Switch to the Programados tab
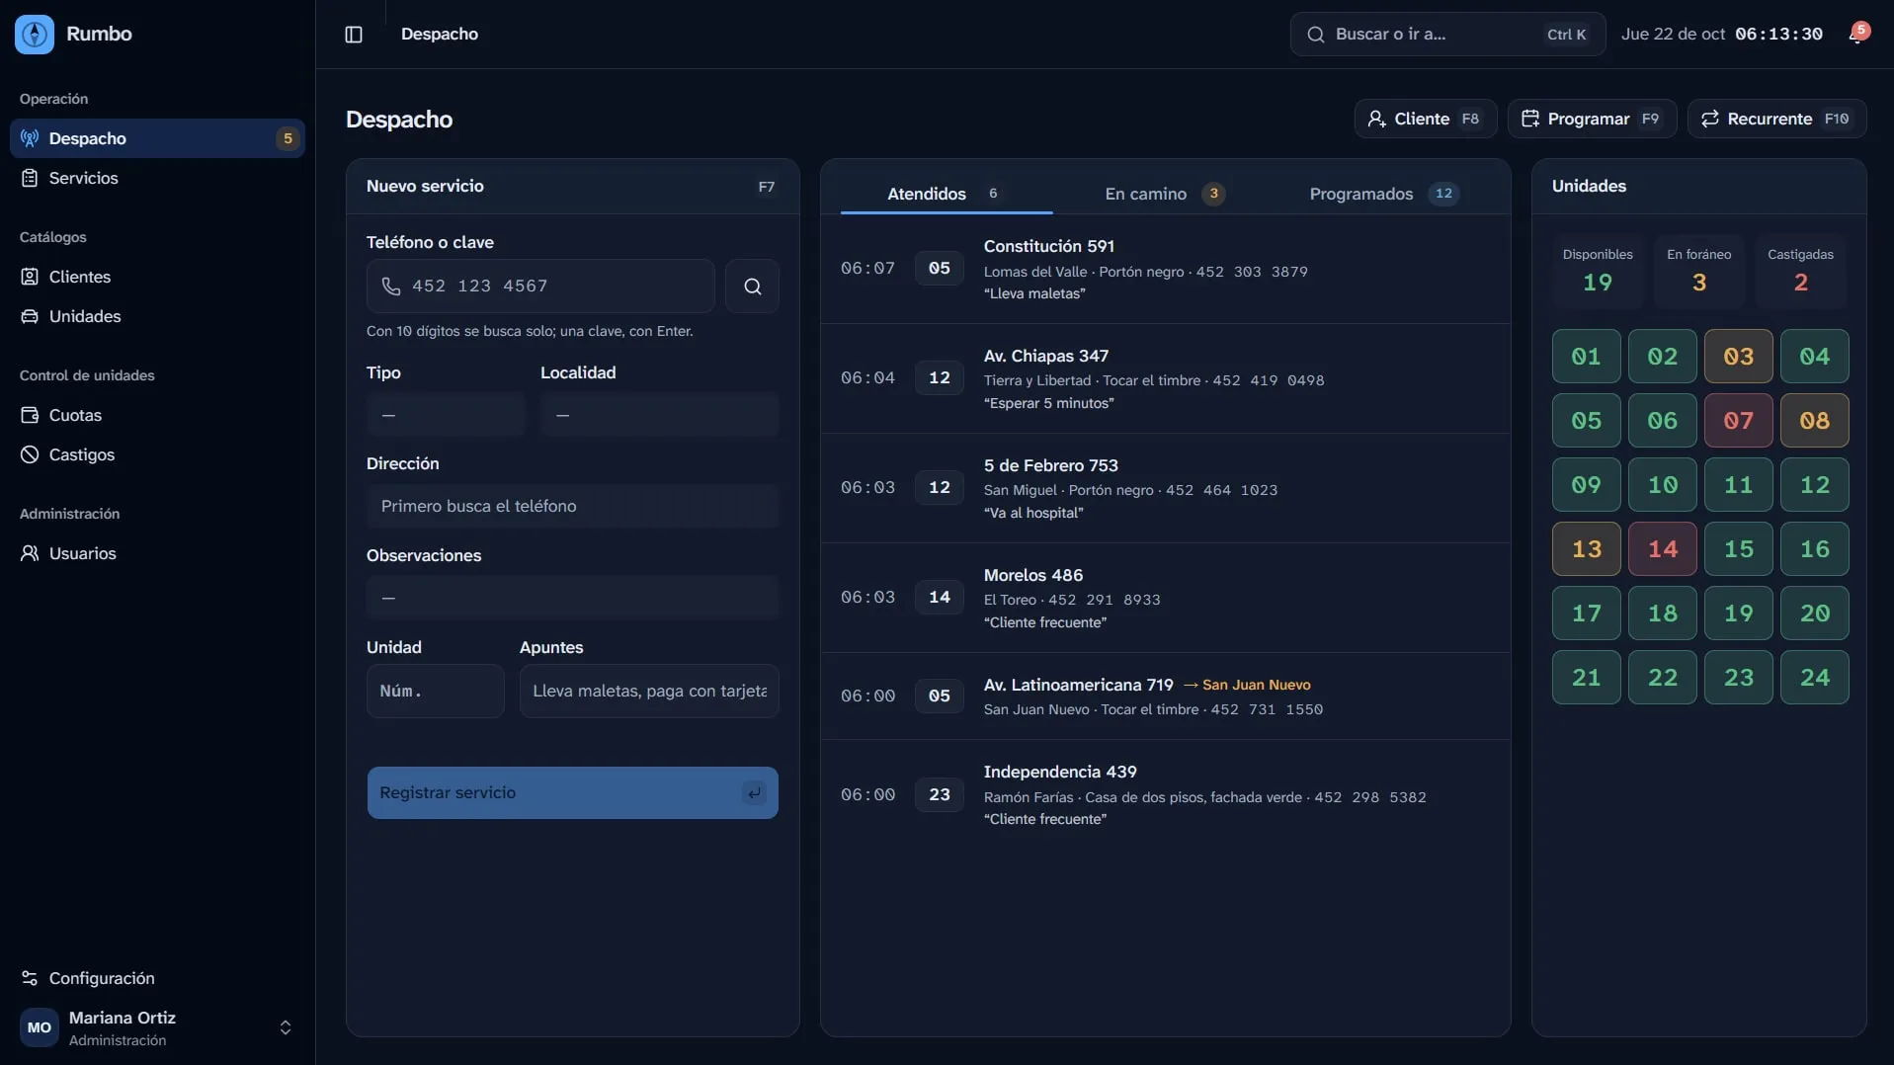This screenshot has width=1894, height=1065. [x=1383, y=194]
